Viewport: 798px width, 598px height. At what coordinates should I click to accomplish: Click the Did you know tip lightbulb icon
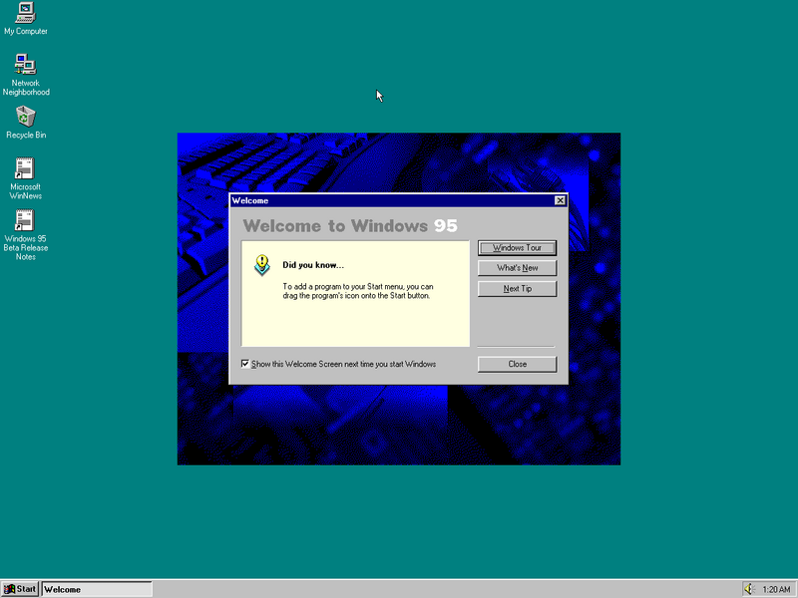click(x=261, y=265)
